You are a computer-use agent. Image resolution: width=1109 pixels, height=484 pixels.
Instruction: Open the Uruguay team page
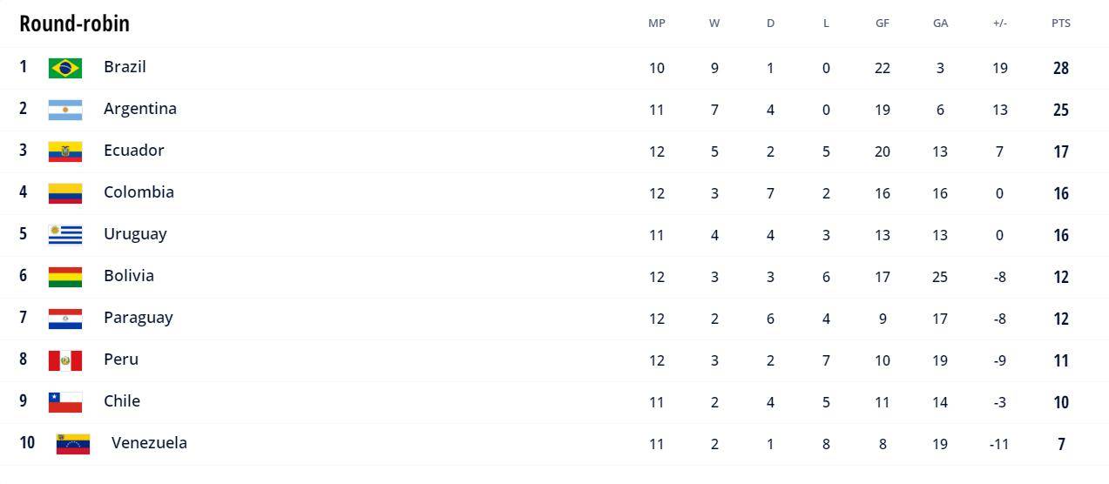(135, 234)
